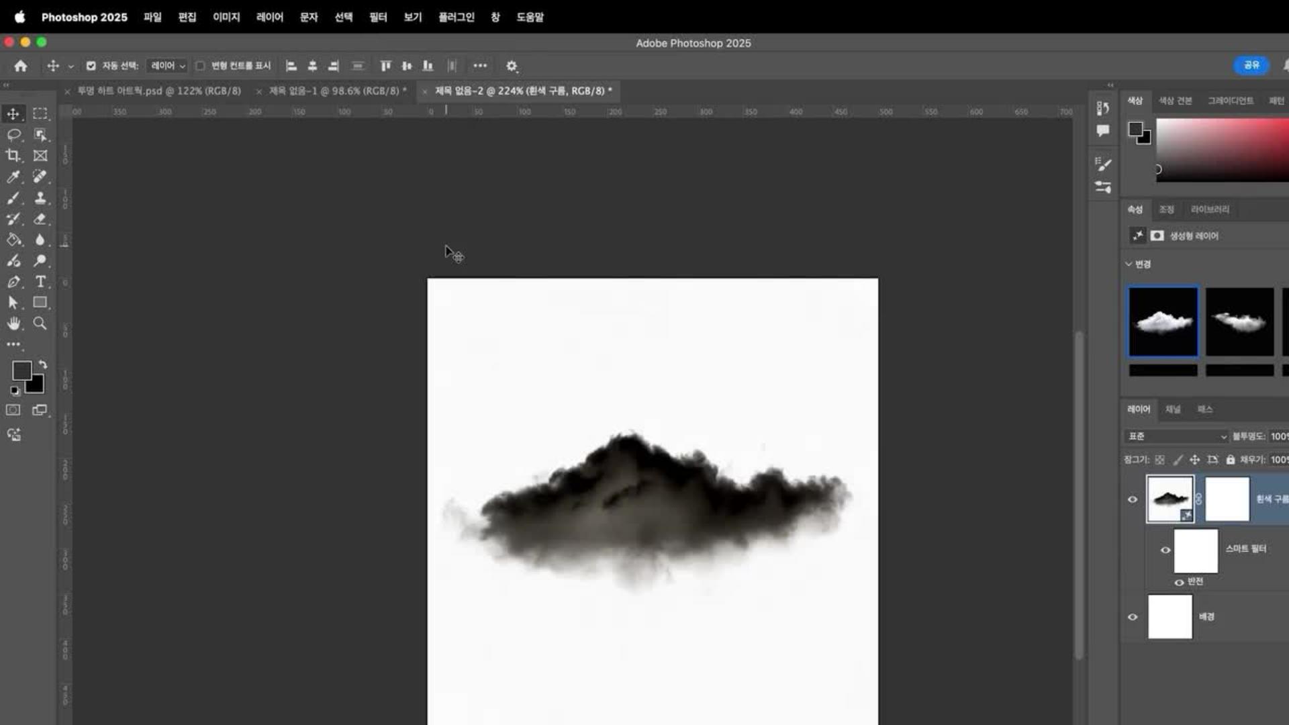The width and height of the screenshot is (1289, 725).
Task: Open the options bar settings gear
Action: click(x=512, y=66)
